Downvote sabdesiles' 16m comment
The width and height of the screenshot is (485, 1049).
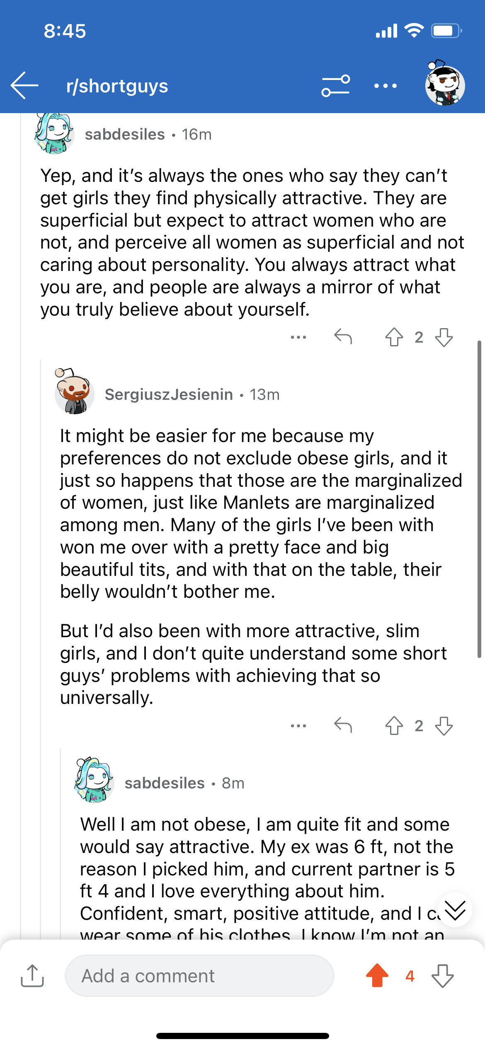[444, 337]
